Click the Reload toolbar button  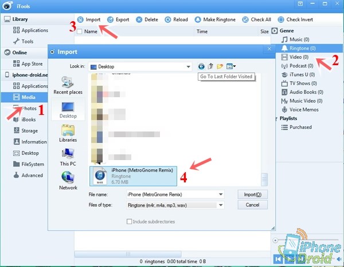pyautogui.click(x=176, y=19)
